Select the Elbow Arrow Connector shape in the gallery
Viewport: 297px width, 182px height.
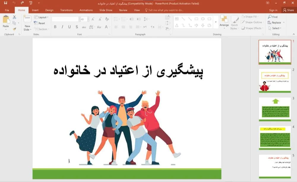(x=190, y=25)
